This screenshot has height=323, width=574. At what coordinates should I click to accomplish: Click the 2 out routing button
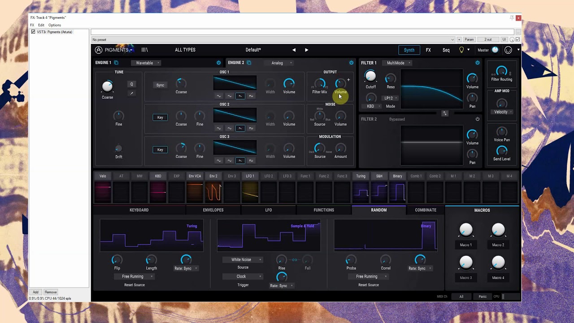[x=488, y=39]
